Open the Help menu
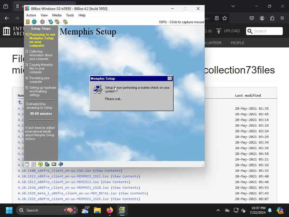 [x=82, y=15]
